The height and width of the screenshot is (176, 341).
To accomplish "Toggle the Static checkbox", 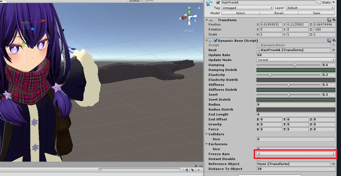I will (319, 3).
